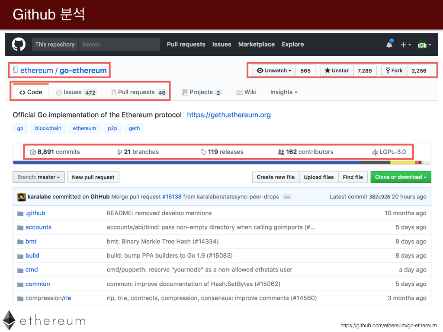Open Marketplace in top navigation
The image size is (443, 332).
[x=257, y=45]
